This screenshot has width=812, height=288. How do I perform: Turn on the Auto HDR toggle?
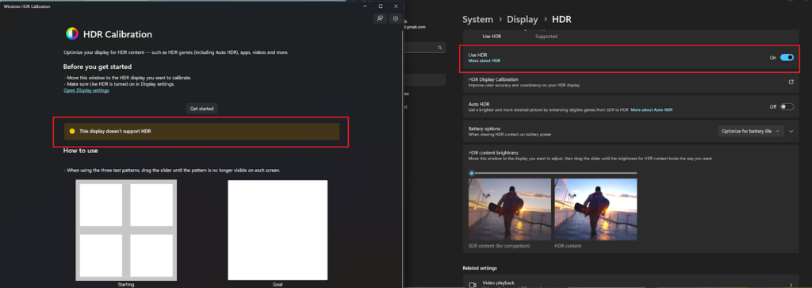787,106
